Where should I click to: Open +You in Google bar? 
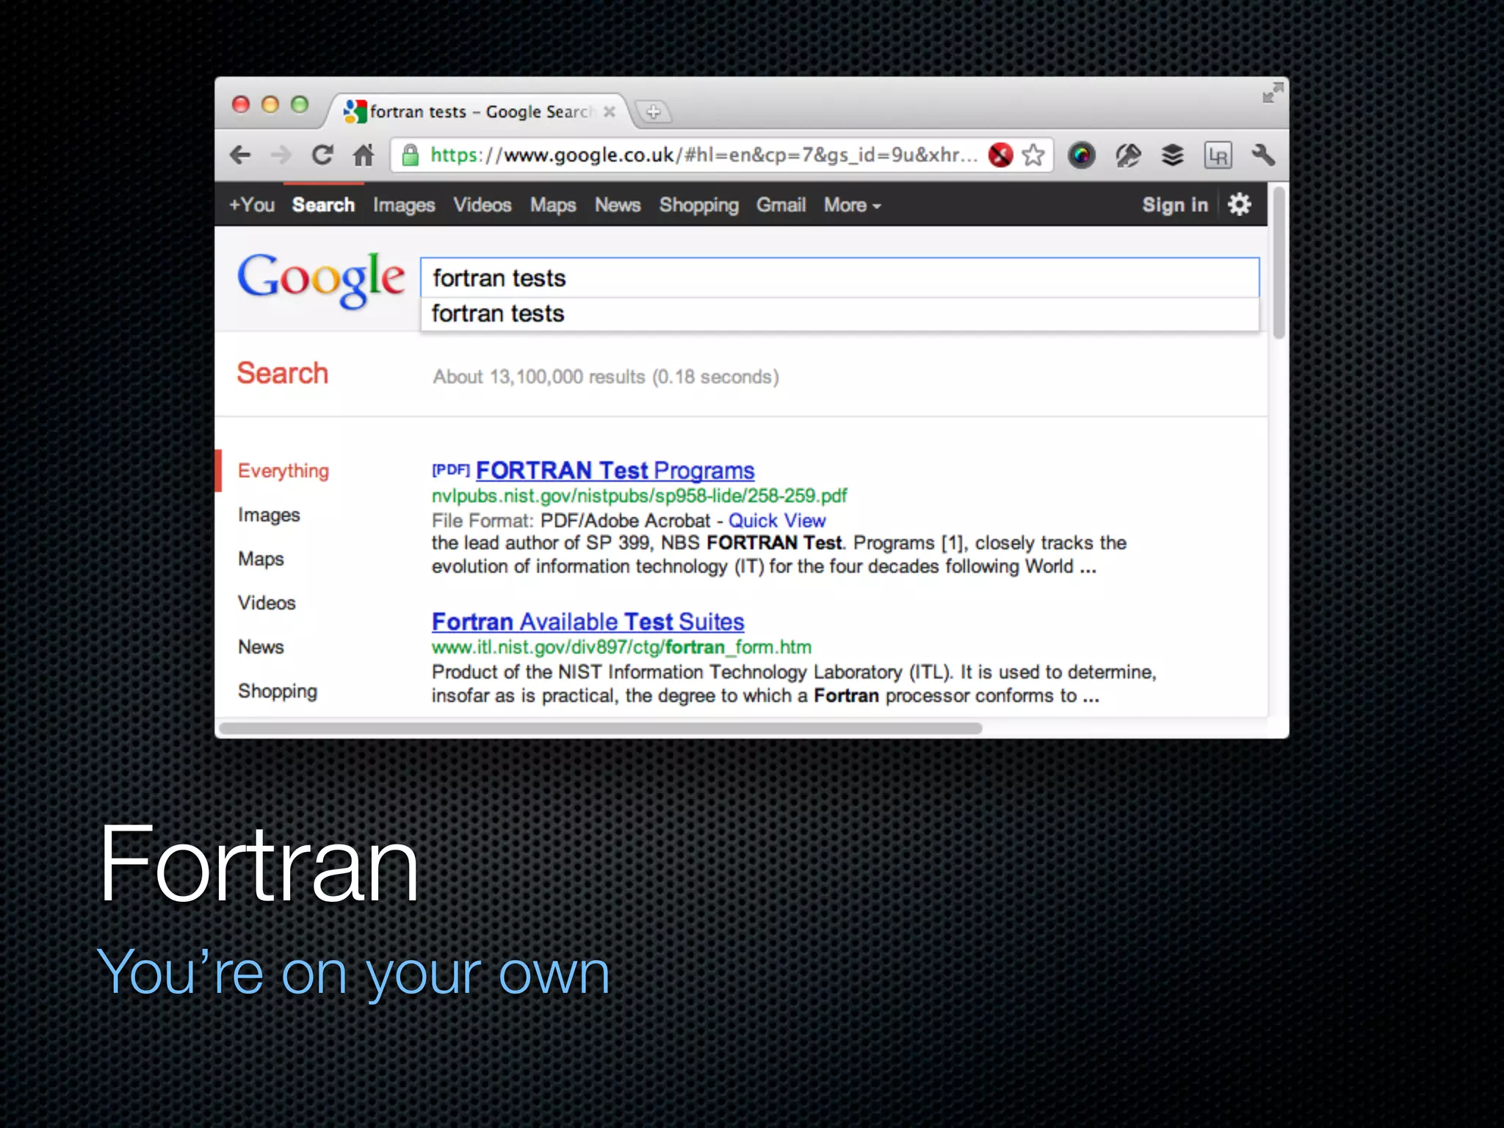coord(252,205)
